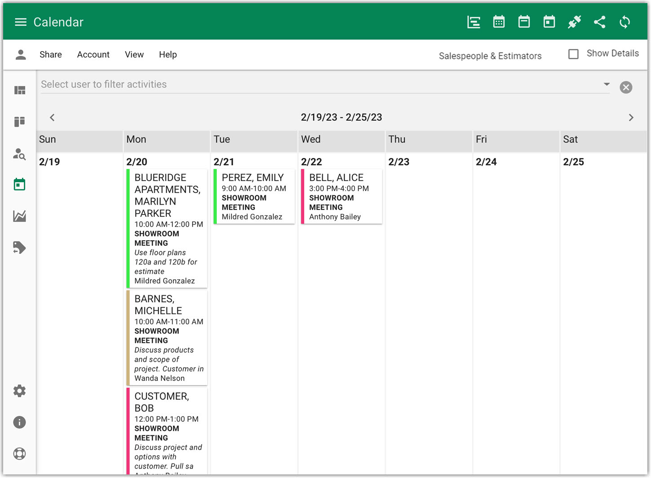
Task: Refresh the calendar with sync icon
Action: 624,22
